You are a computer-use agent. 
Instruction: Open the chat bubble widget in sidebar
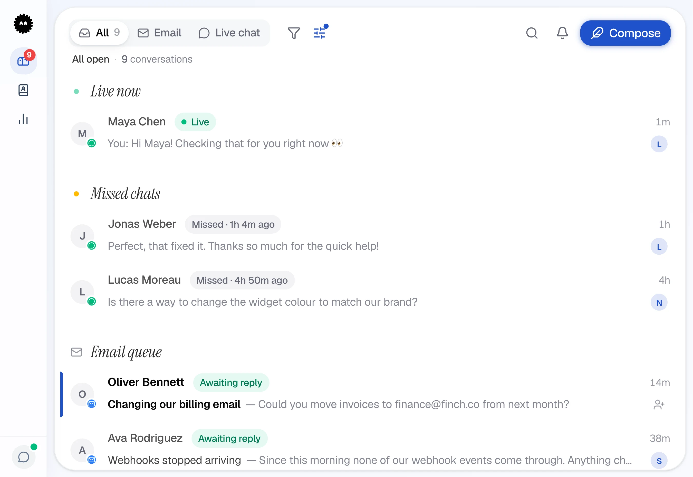pos(24,457)
